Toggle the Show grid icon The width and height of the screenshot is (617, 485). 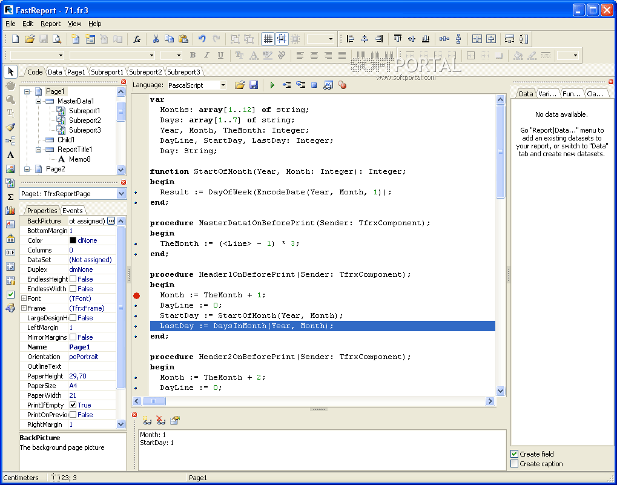click(x=268, y=39)
